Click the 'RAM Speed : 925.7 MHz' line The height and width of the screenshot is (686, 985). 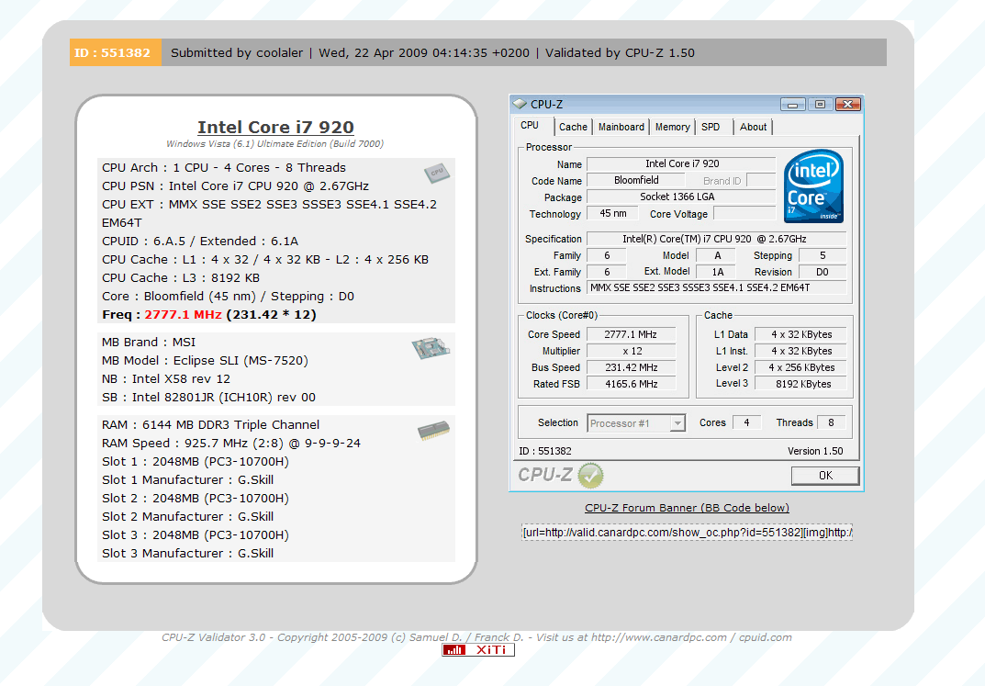pyautogui.click(x=231, y=443)
